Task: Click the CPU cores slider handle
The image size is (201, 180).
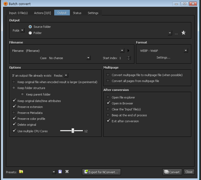Action: [73, 131]
